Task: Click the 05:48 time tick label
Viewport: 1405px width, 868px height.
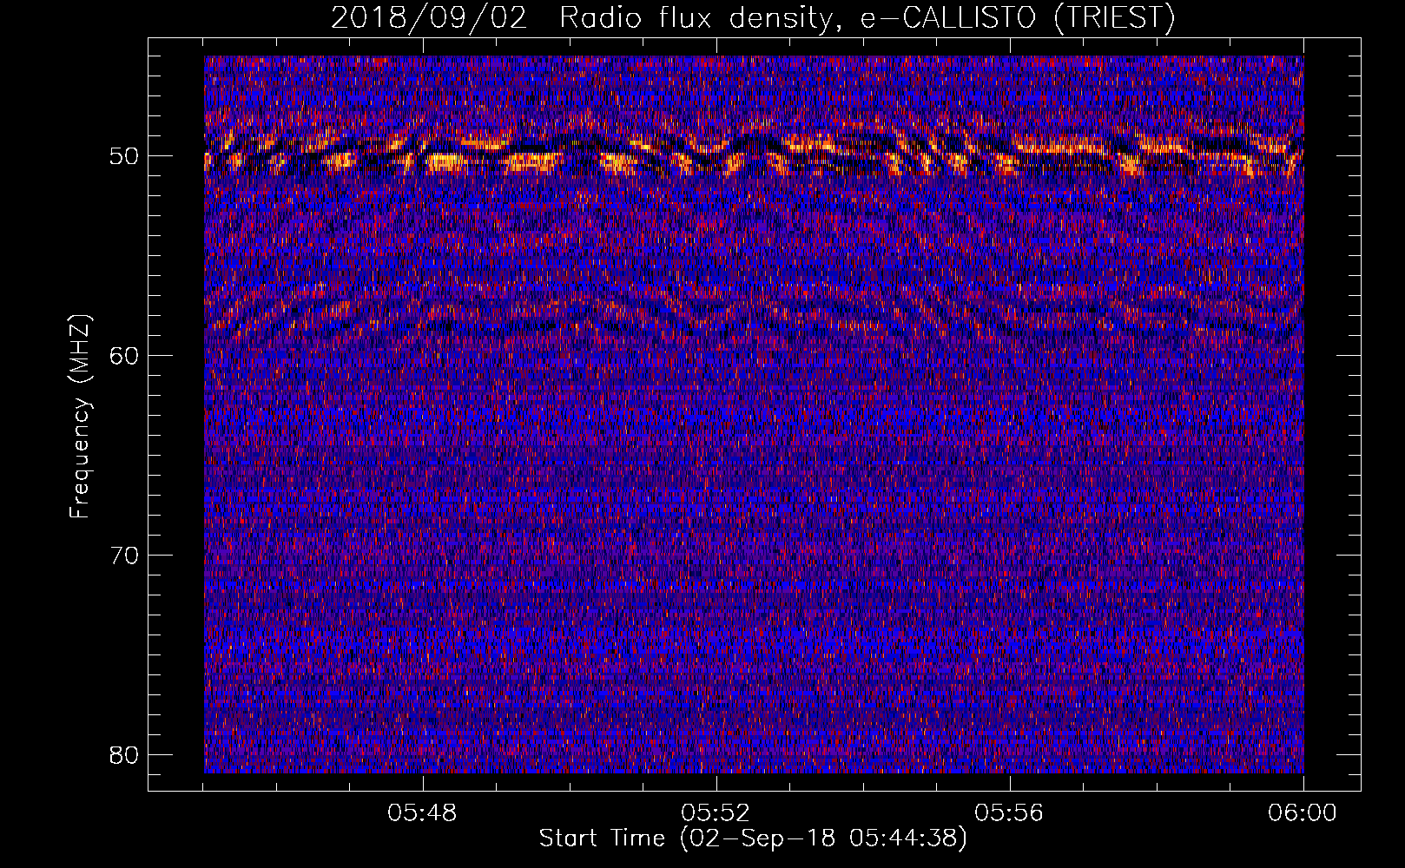Action: [422, 813]
